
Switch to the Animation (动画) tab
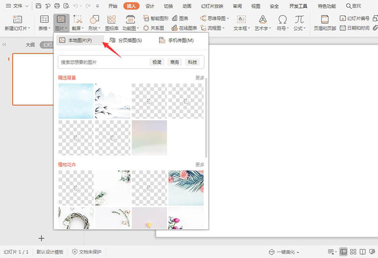tap(187, 6)
